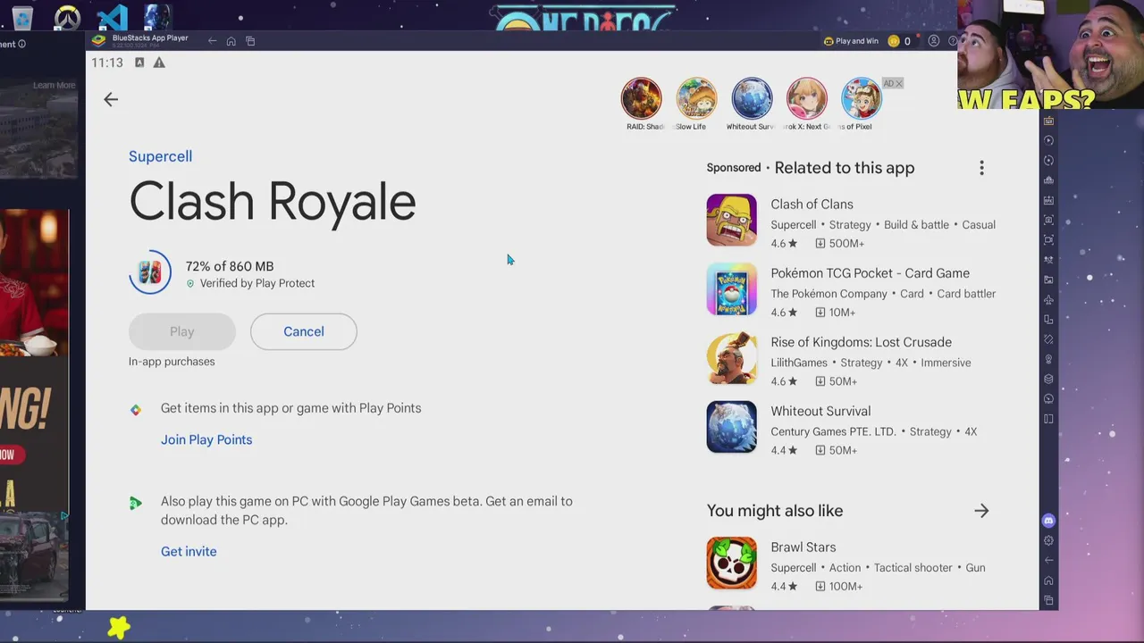The width and height of the screenshot is (1144, 643).
Task: Click the Discord icon in BlueStacks sidebar
Action: (1049, 521)
